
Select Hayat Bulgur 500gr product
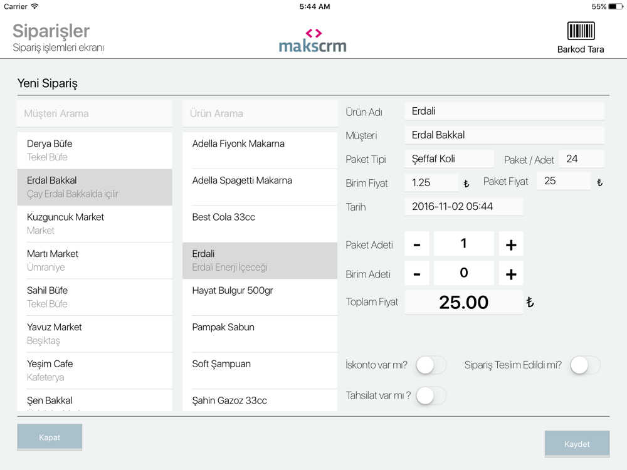pos(260,297)
